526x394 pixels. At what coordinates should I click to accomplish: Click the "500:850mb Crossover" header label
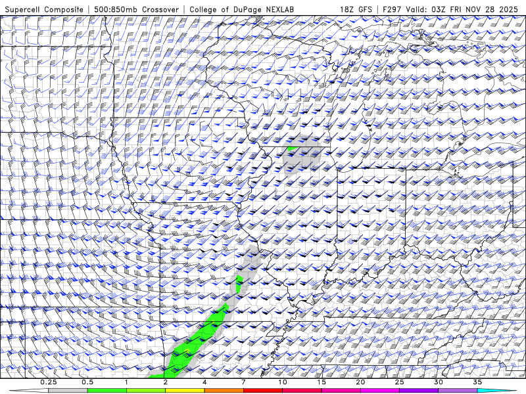tap(136, 9)
